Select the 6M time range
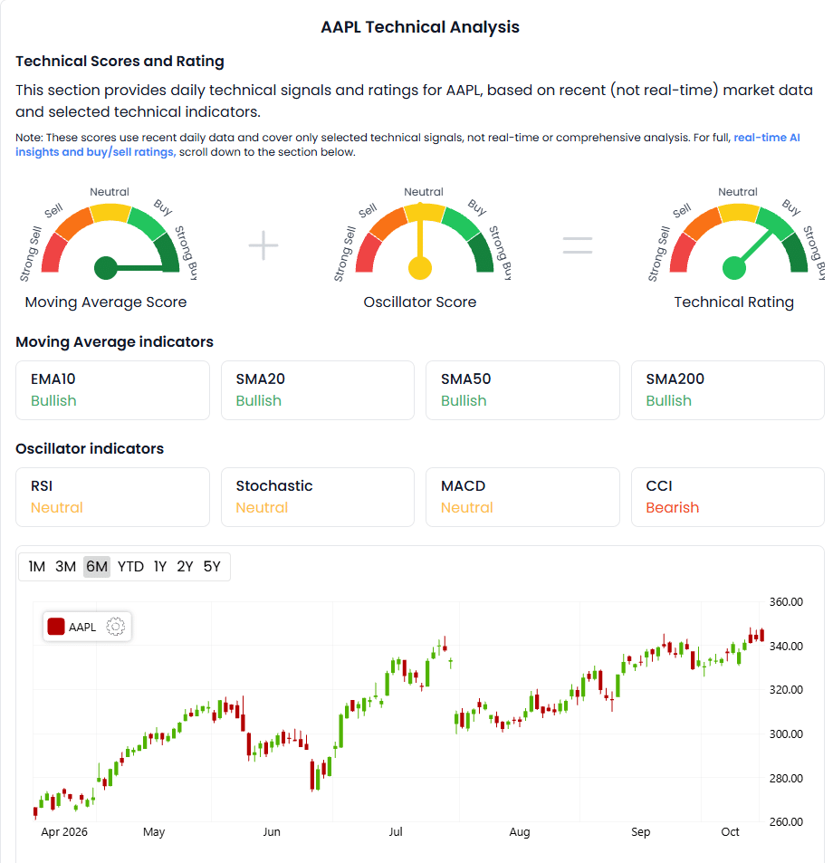The height and width of the screenshot is (863, 833). (x=97, y=566)
